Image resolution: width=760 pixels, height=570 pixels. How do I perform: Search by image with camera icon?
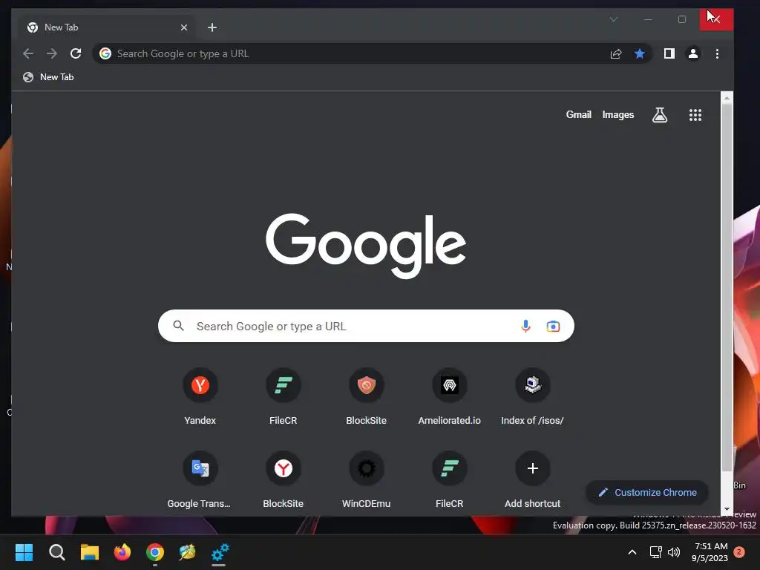pos(553,327)
